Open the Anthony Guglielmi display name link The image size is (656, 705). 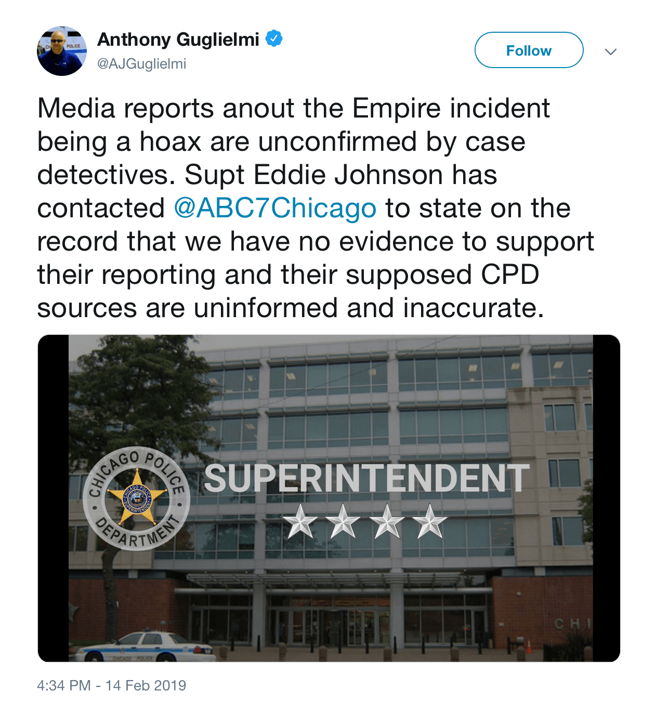178,39
